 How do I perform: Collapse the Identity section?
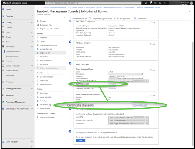point(32,23)
